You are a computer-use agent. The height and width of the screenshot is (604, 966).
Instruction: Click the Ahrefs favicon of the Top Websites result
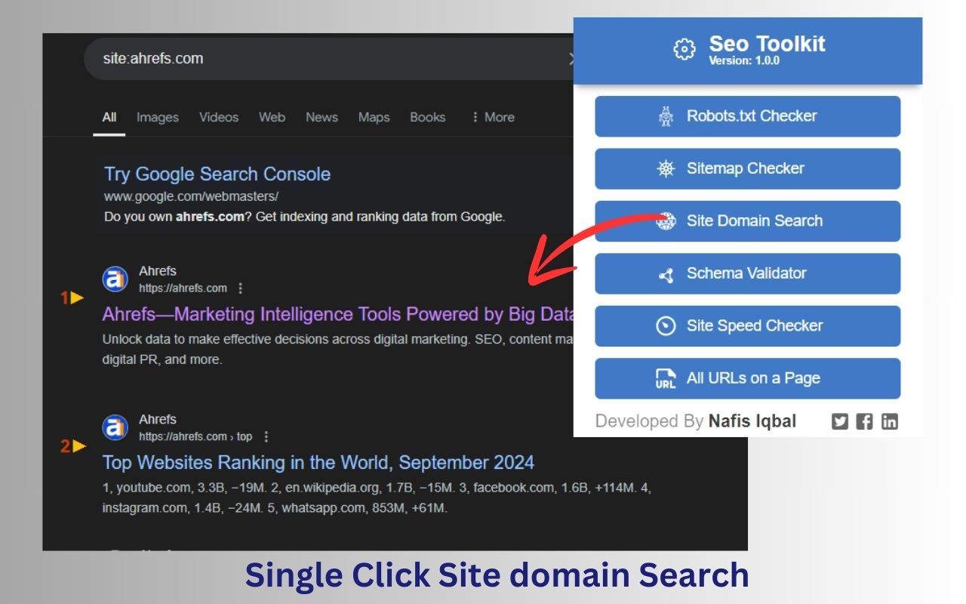[x=115, y=428]
